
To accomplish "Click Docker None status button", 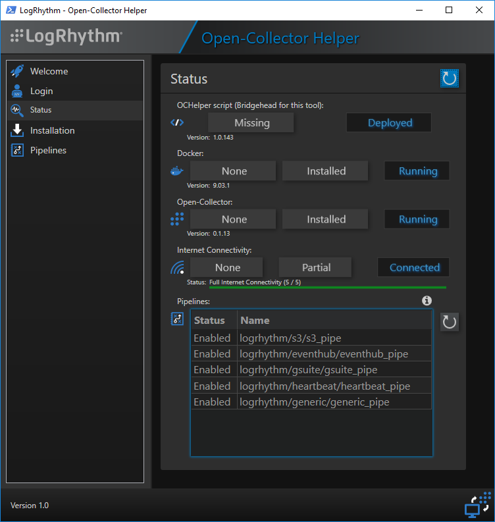I will (233, 170).
